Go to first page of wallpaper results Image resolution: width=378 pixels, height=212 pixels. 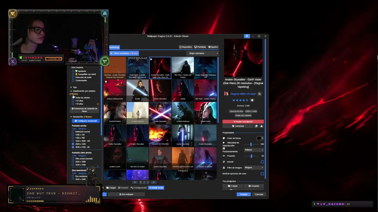(x=135, y=182)
